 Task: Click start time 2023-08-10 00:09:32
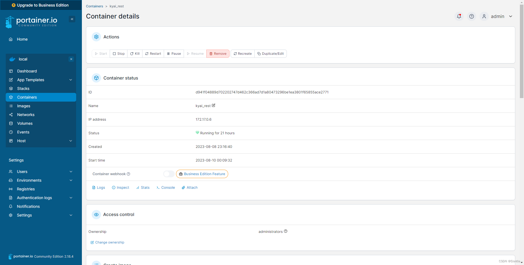click(x=214, y=160)
